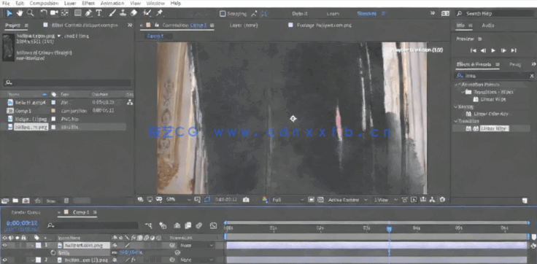Click the Project panel search field
Screen dimensions: 537x264
[x=67, y=83]
